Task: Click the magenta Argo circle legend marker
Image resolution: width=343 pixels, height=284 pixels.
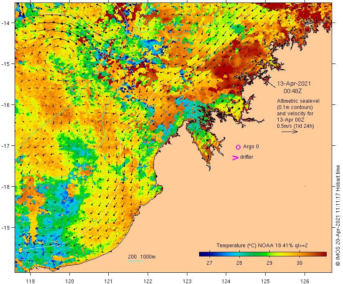Action: click(x=238, y=147)
